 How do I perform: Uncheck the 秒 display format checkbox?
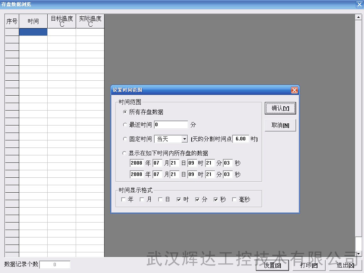pyautogui.click(x=216, y=200)
